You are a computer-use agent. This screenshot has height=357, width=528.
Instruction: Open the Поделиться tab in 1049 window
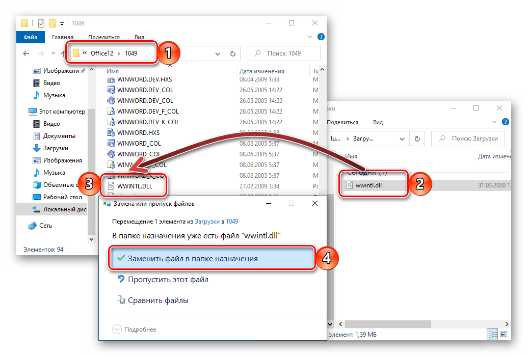tap(104, 37)
